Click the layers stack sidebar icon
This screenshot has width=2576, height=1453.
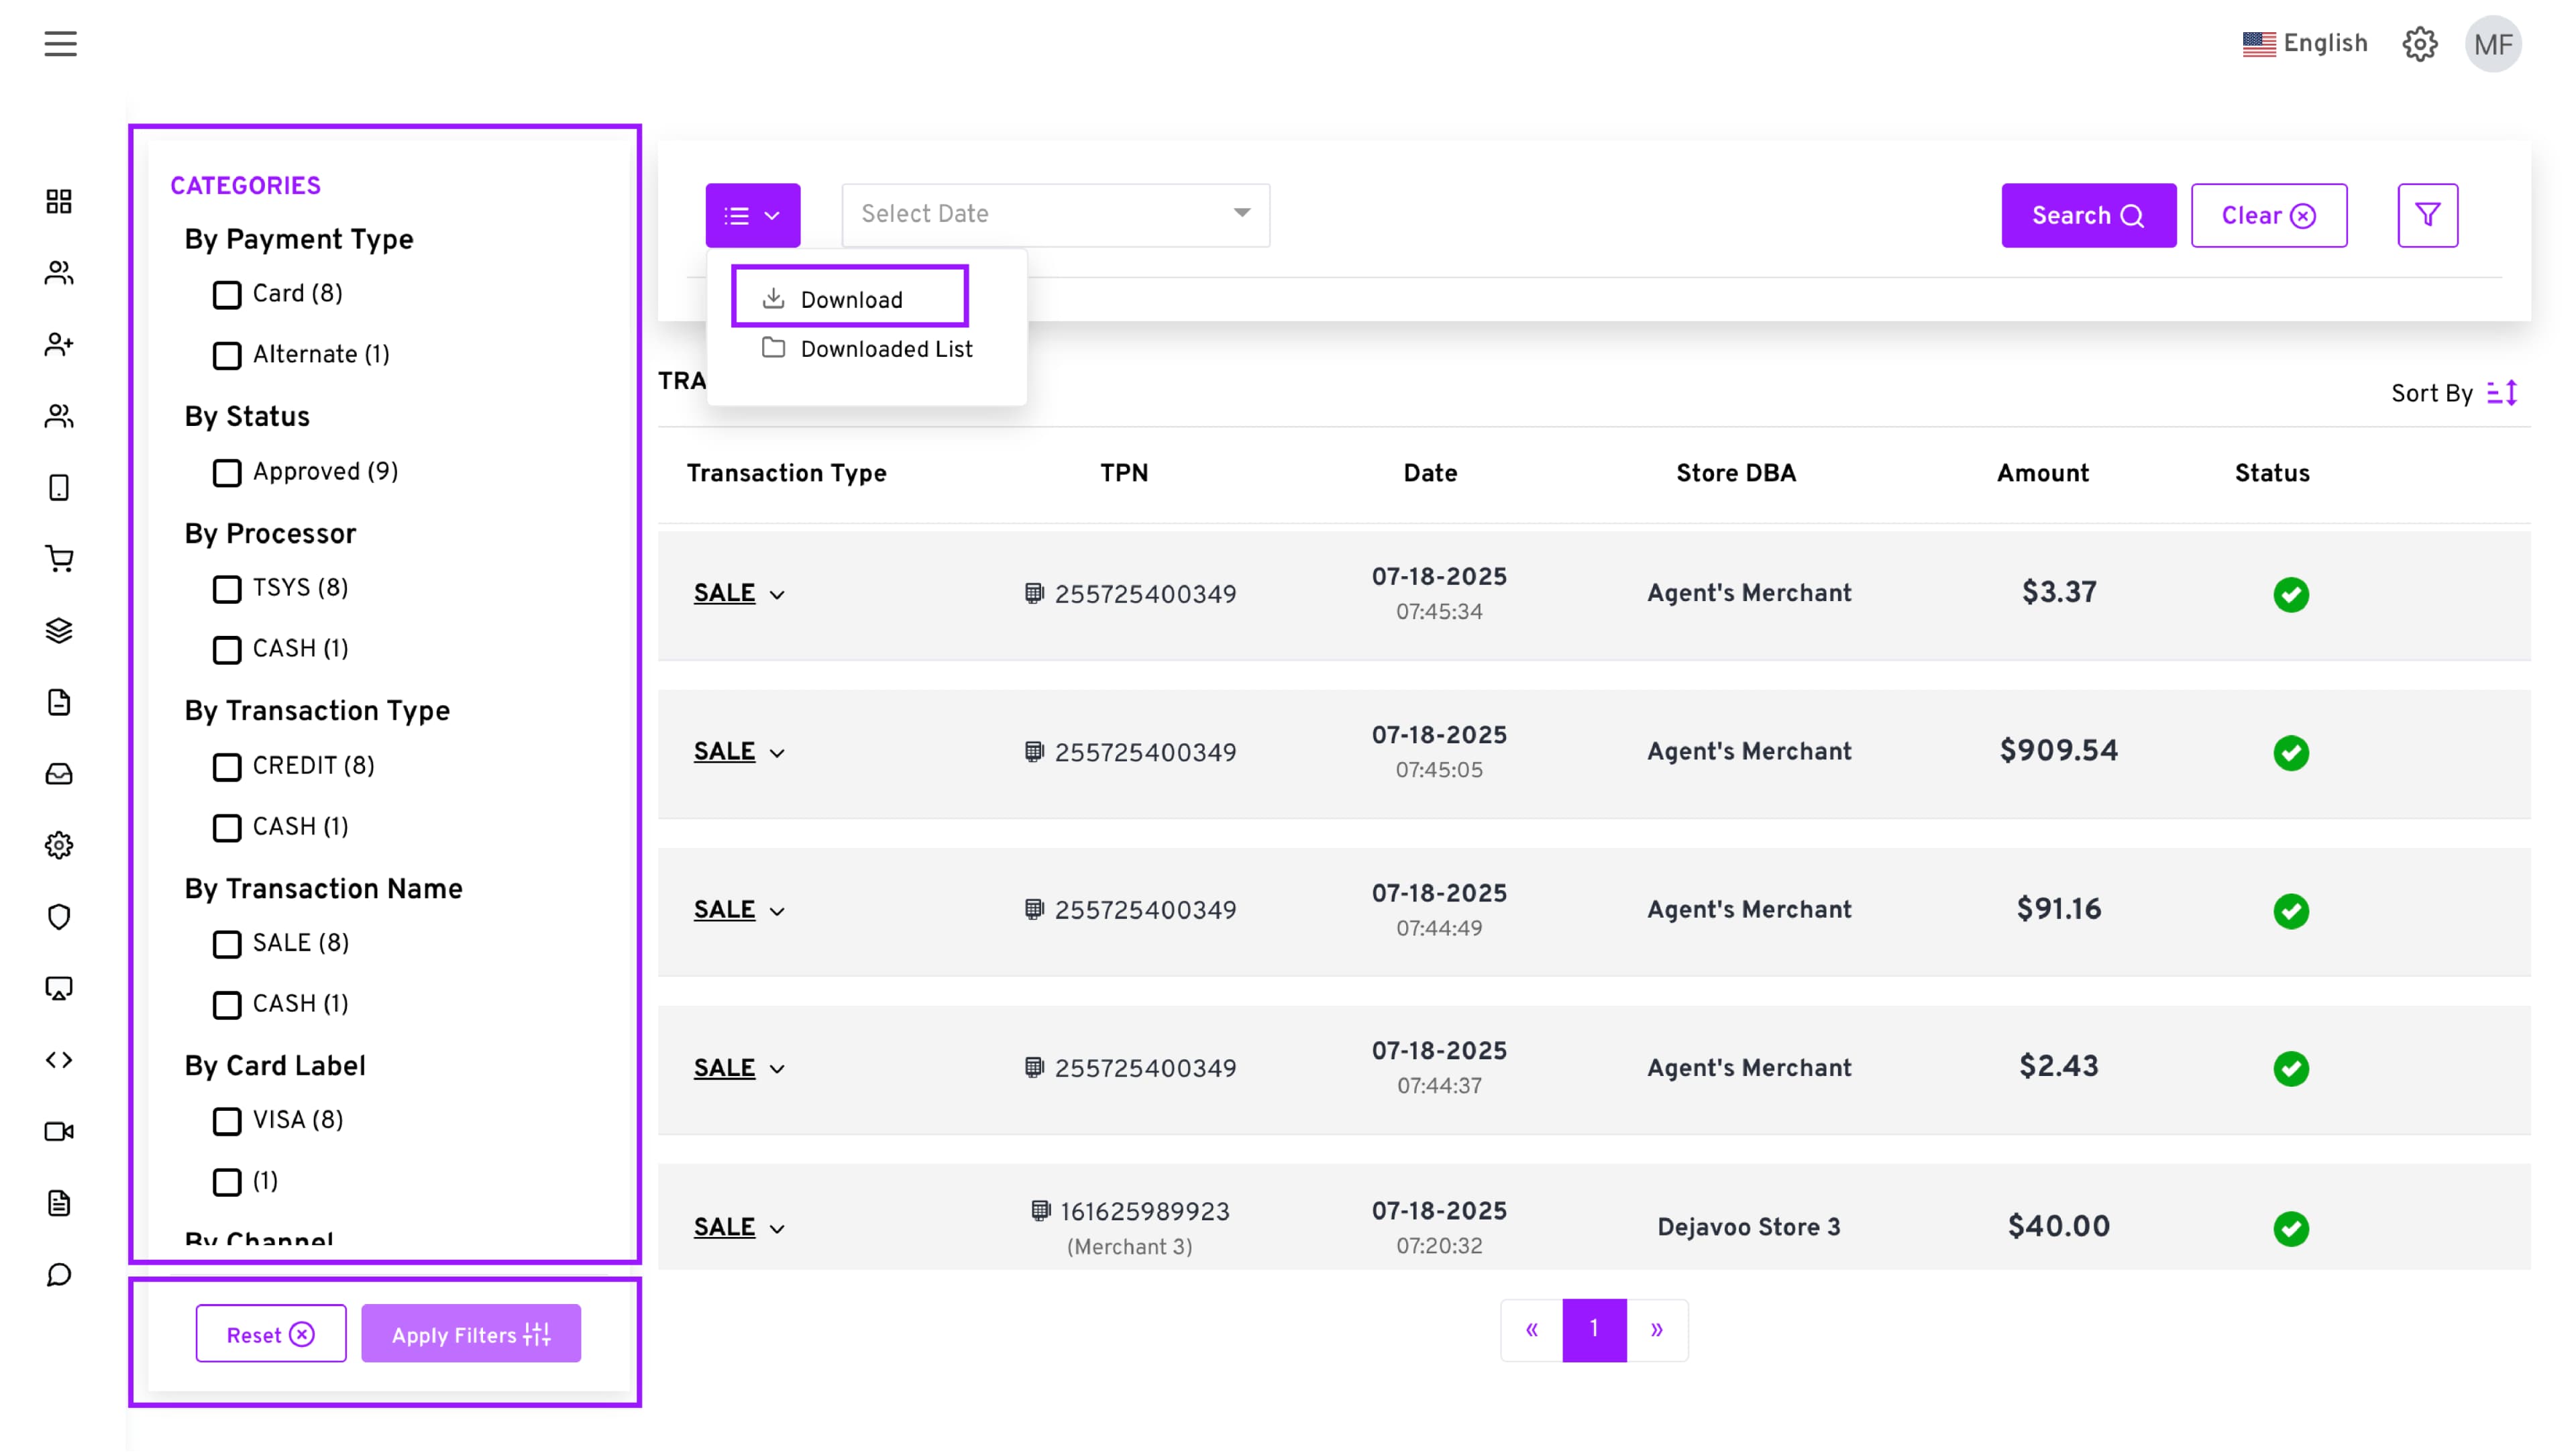59,630
